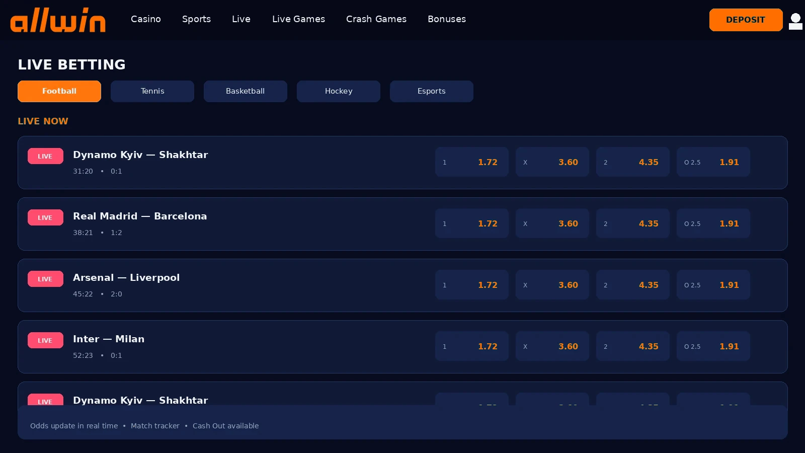Click 'Odds update in real time' text
Screen dimensions: 805x453
pyautogui.click(x=74, y=426)
